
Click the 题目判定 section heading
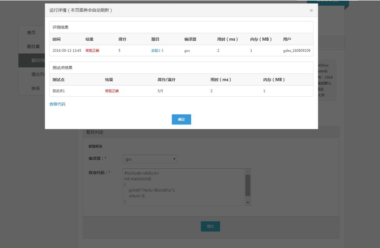coord(95,132)
